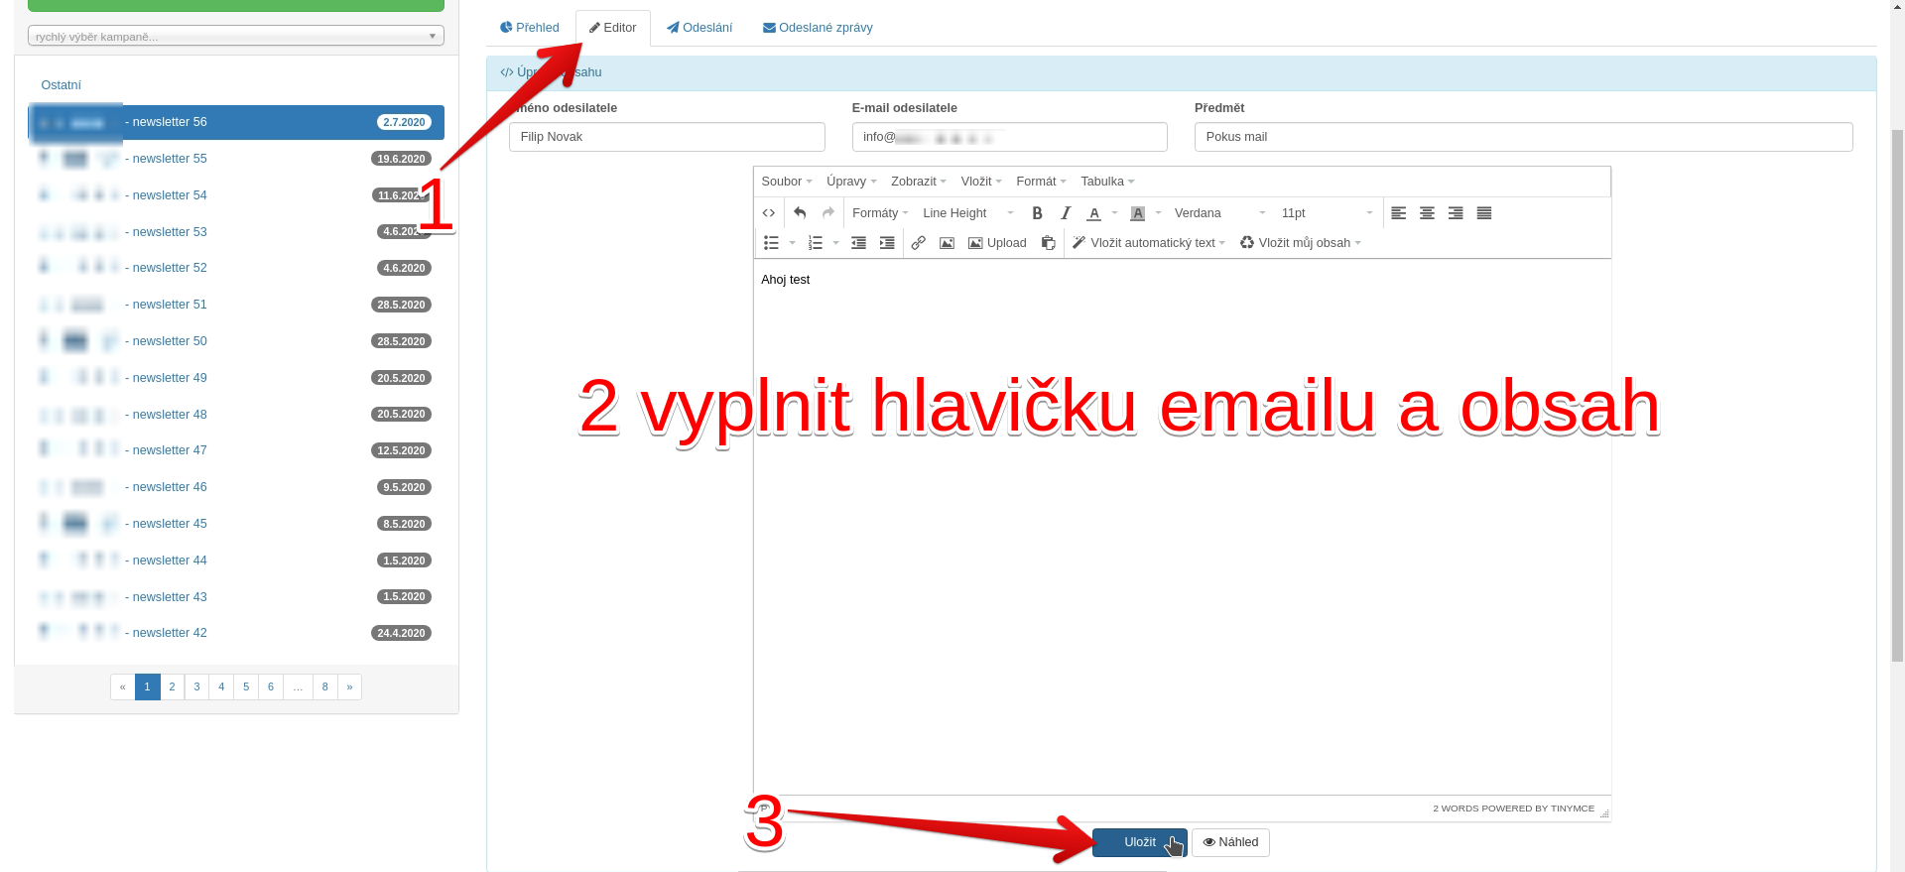Click the editor resize handle
The height and width of the screenshot is (872, 1905).
1604,813
